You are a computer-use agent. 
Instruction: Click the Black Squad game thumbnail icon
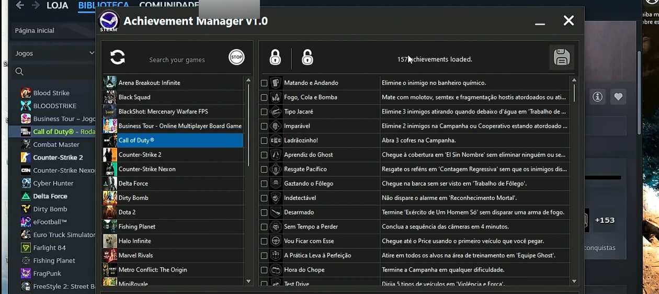(x=110, y=97)
